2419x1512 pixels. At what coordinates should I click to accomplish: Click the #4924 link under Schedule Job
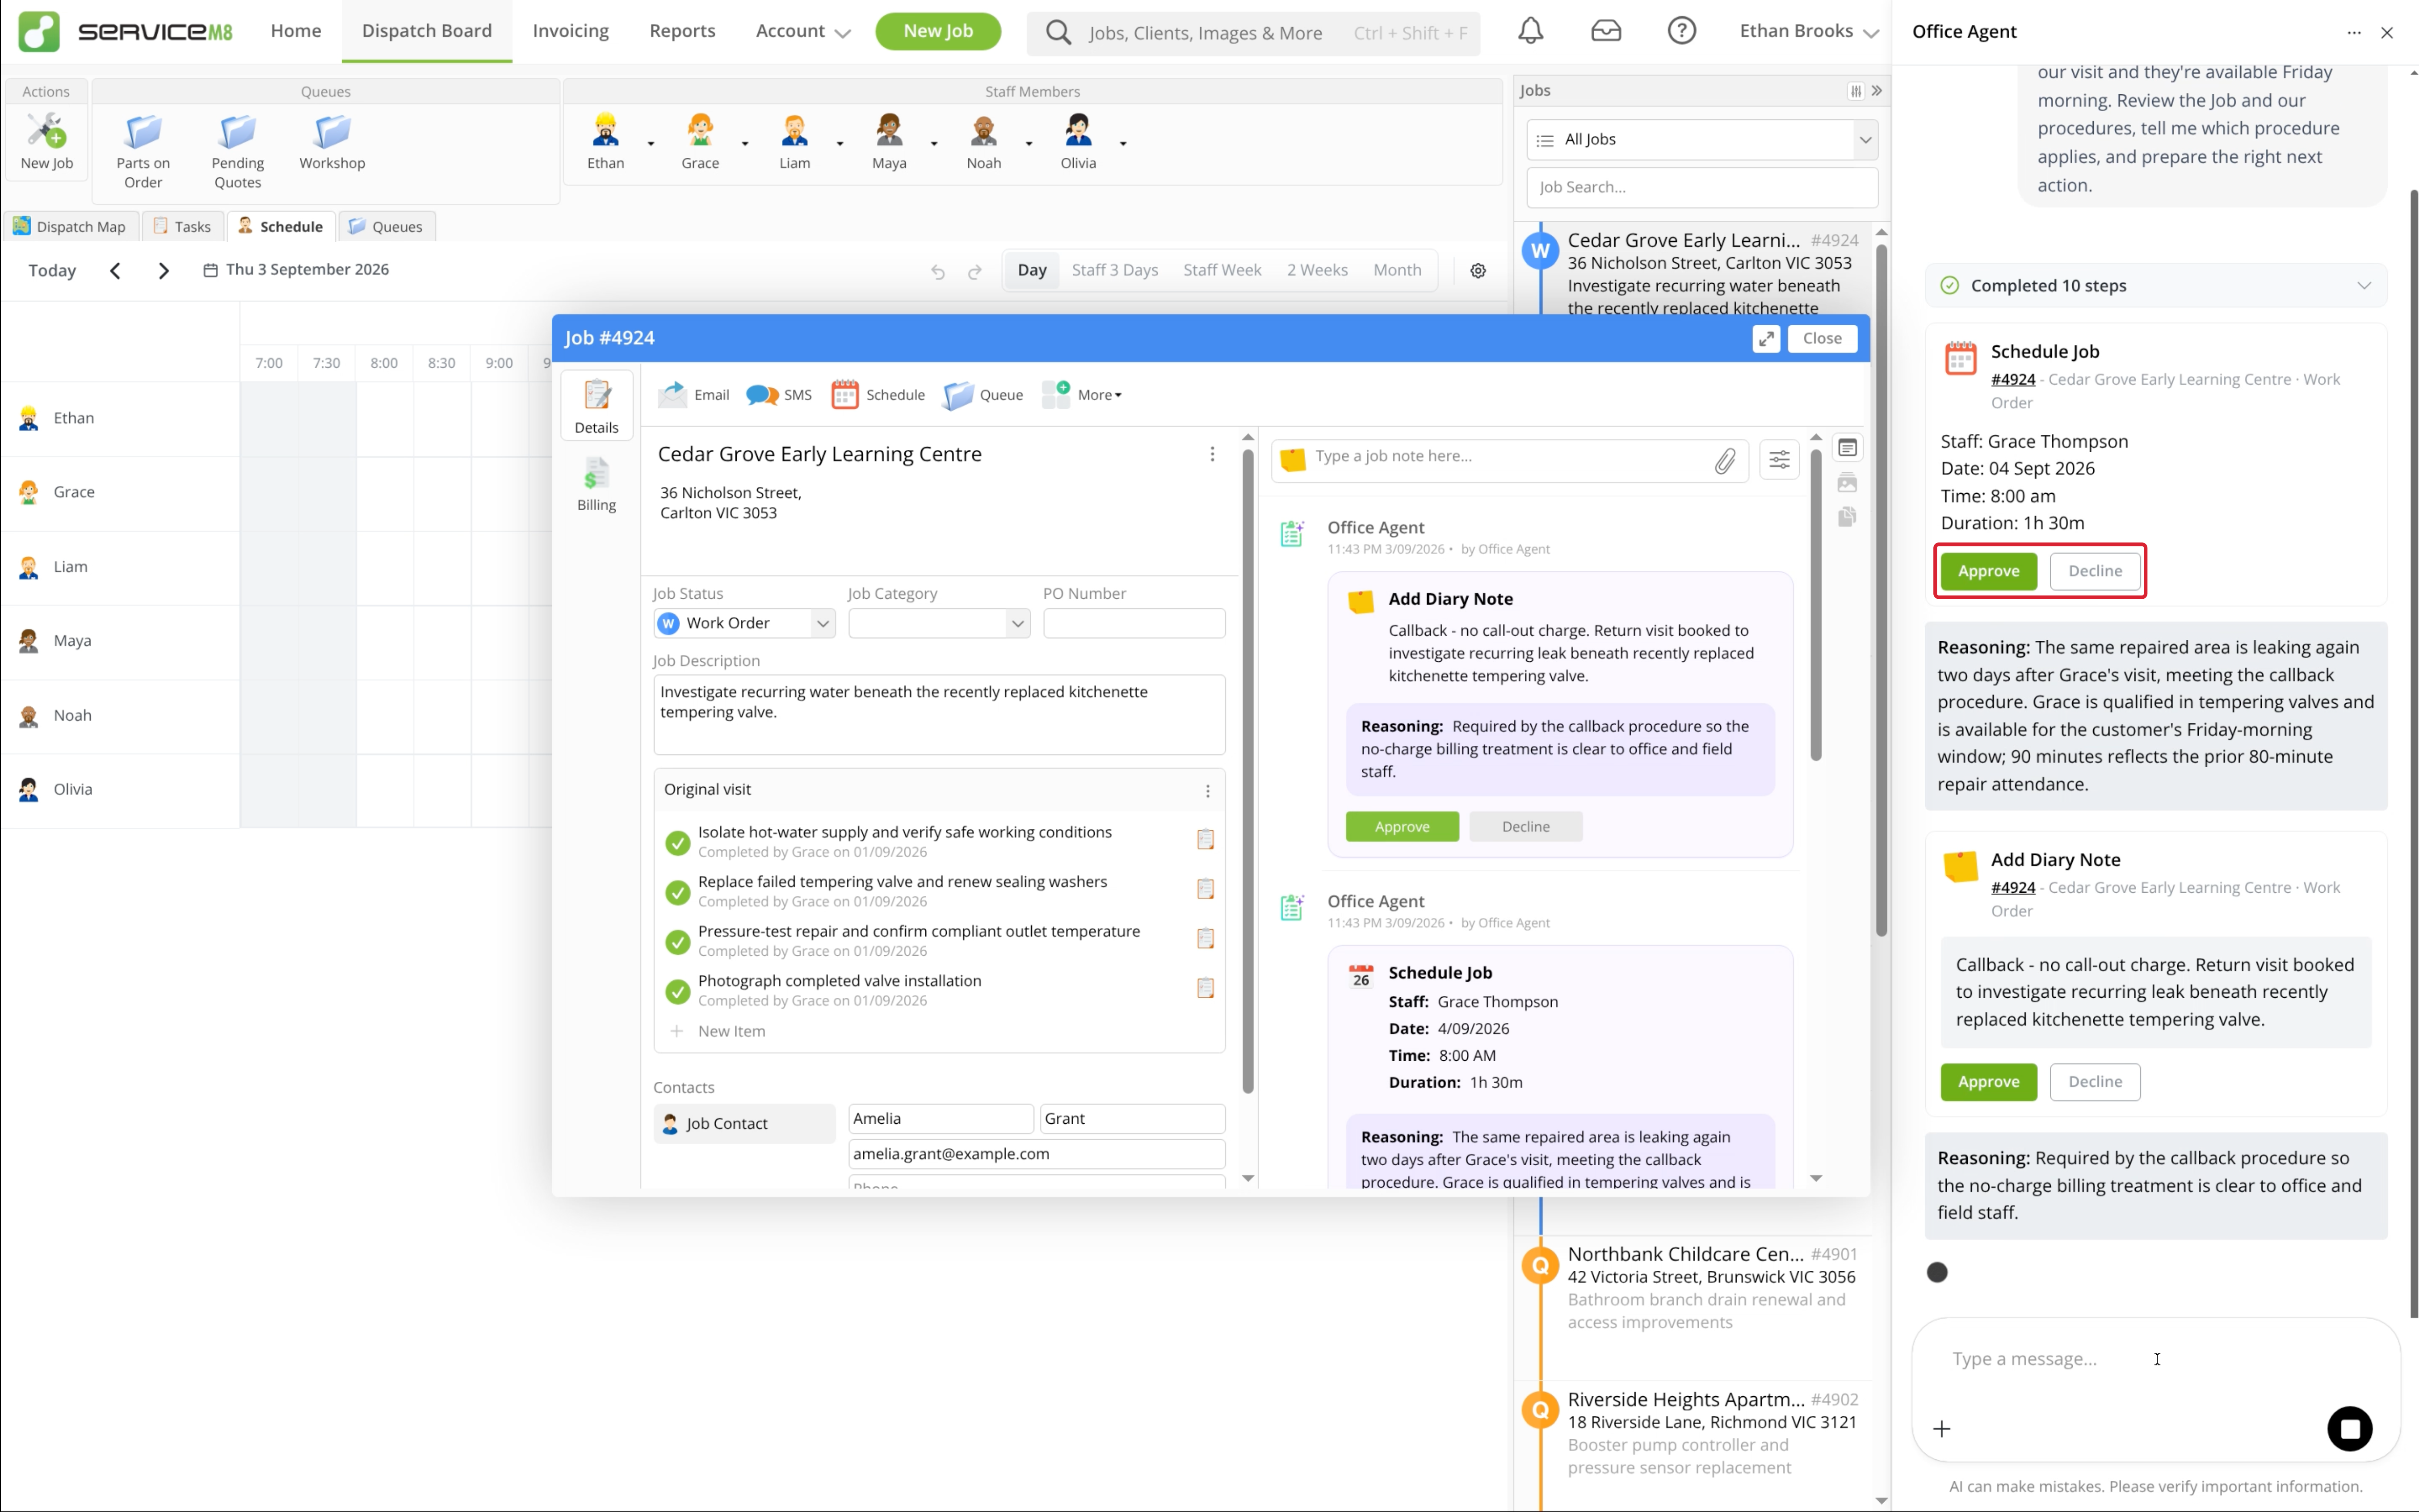click(x=2012, y=379)
